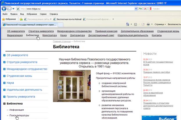Open the Файл menu

(x=5, y=14)
